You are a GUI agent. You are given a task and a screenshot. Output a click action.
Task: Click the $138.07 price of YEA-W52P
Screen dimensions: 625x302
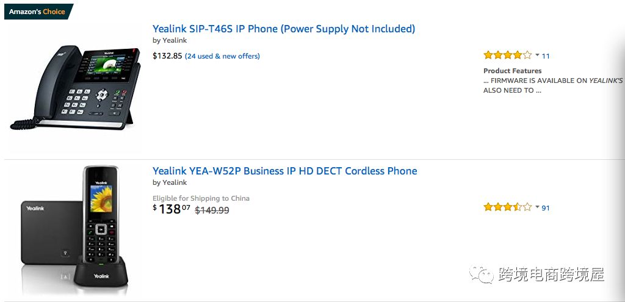tap(172, 209)
